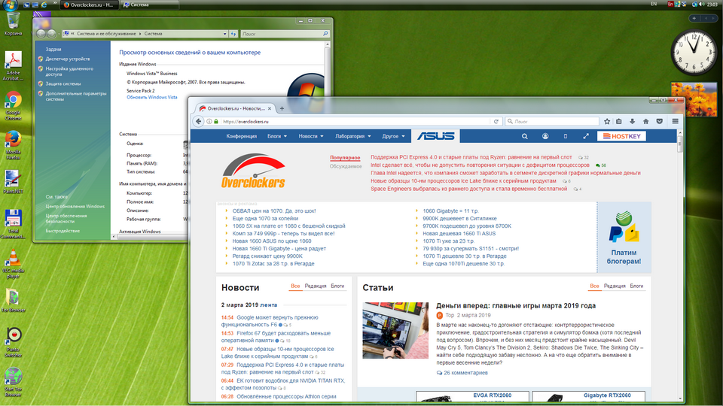Click the site search magnifier icon
The height and width of the screenshot is (406, 723).
(x=525, y=136)
